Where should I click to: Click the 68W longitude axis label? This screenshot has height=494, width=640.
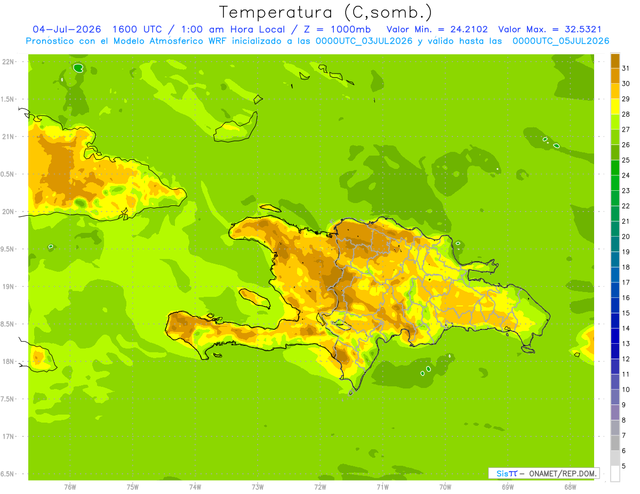(x=570, y=487)
